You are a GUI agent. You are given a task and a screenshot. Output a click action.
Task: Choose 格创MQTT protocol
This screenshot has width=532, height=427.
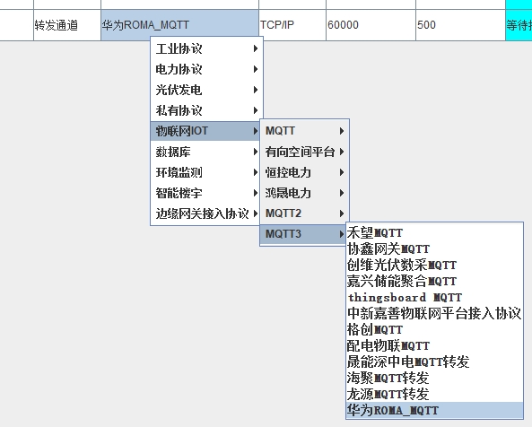434,329
